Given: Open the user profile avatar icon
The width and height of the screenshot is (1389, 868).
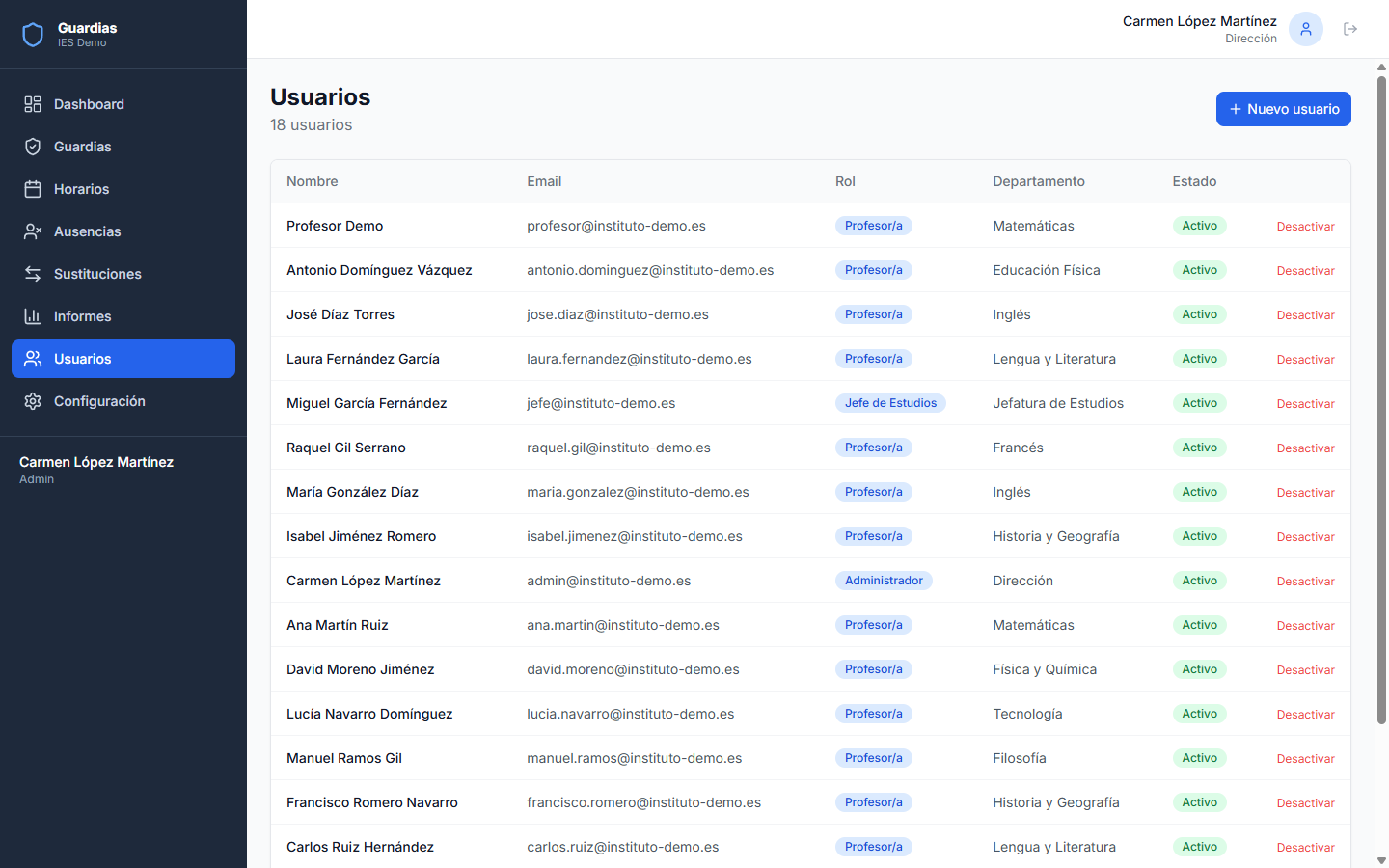Looking at the screenshot, I should coord(1306,29).
